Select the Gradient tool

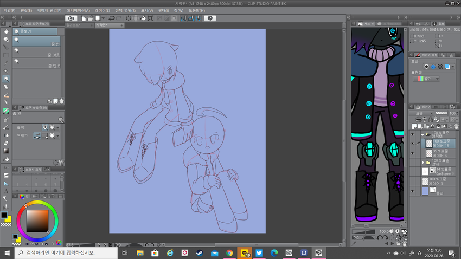pos(6,151)
